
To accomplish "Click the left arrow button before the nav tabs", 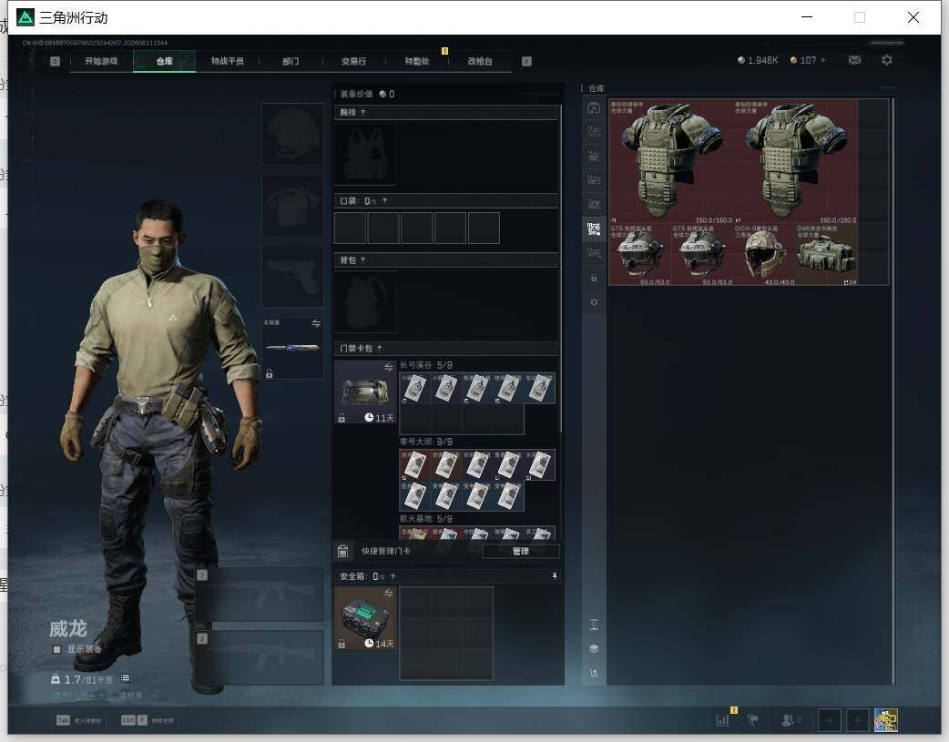I will pos(55,61).
